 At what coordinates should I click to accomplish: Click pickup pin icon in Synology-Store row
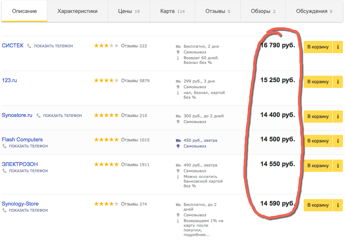(x=178, y=215)
